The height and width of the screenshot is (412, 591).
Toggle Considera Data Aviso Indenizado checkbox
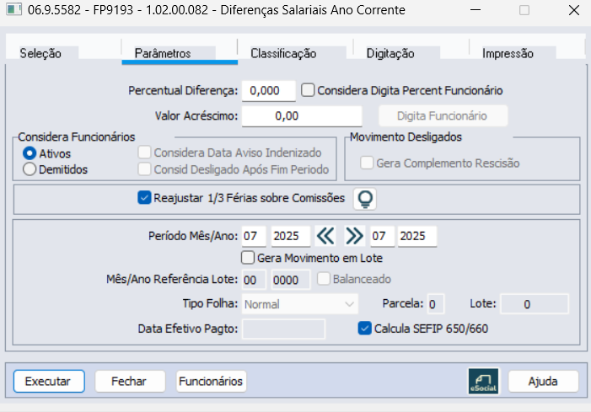click(144, 152)
